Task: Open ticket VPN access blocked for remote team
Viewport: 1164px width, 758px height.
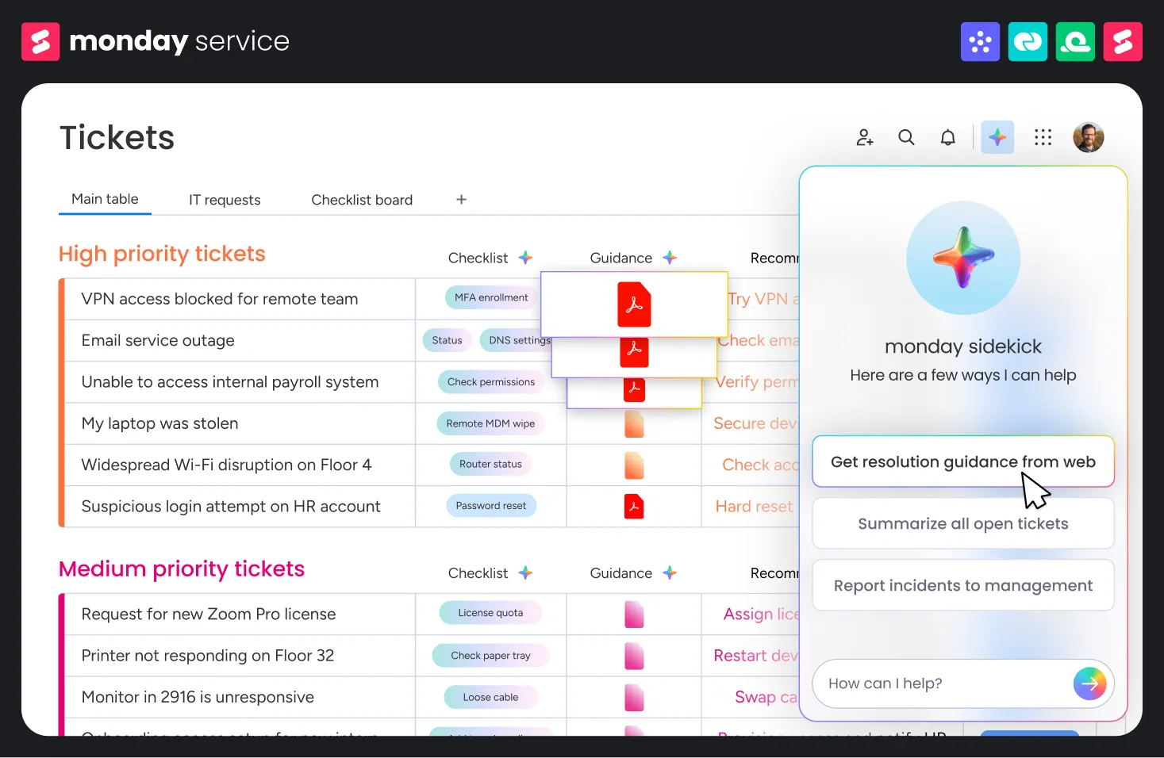Action: tap(220, 299)
